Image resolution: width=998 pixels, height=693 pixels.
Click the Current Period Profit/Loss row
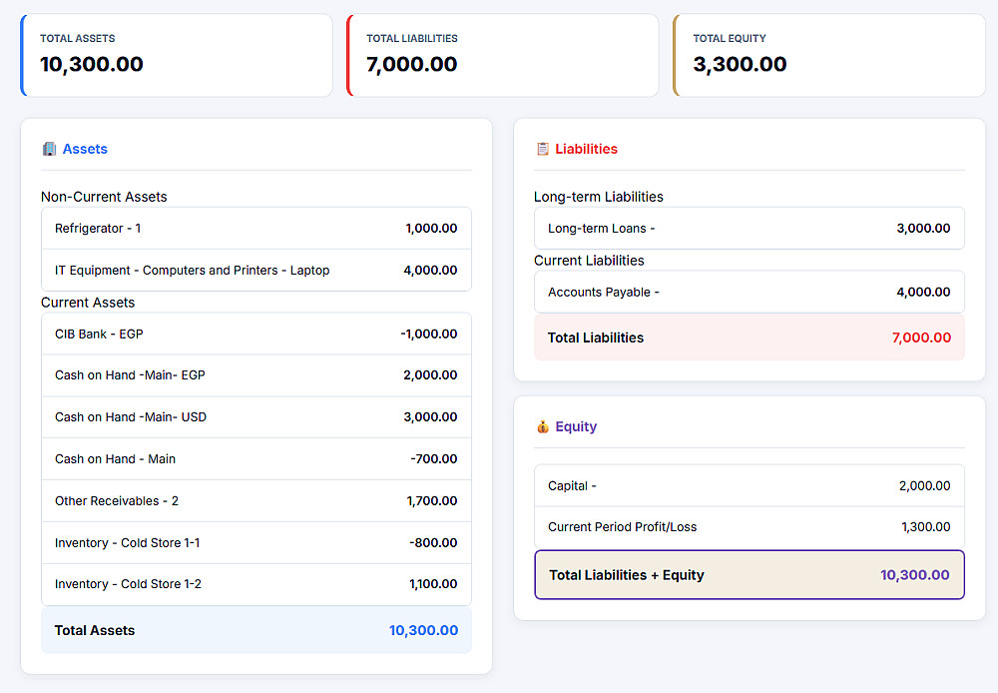[x=749, y=527]
